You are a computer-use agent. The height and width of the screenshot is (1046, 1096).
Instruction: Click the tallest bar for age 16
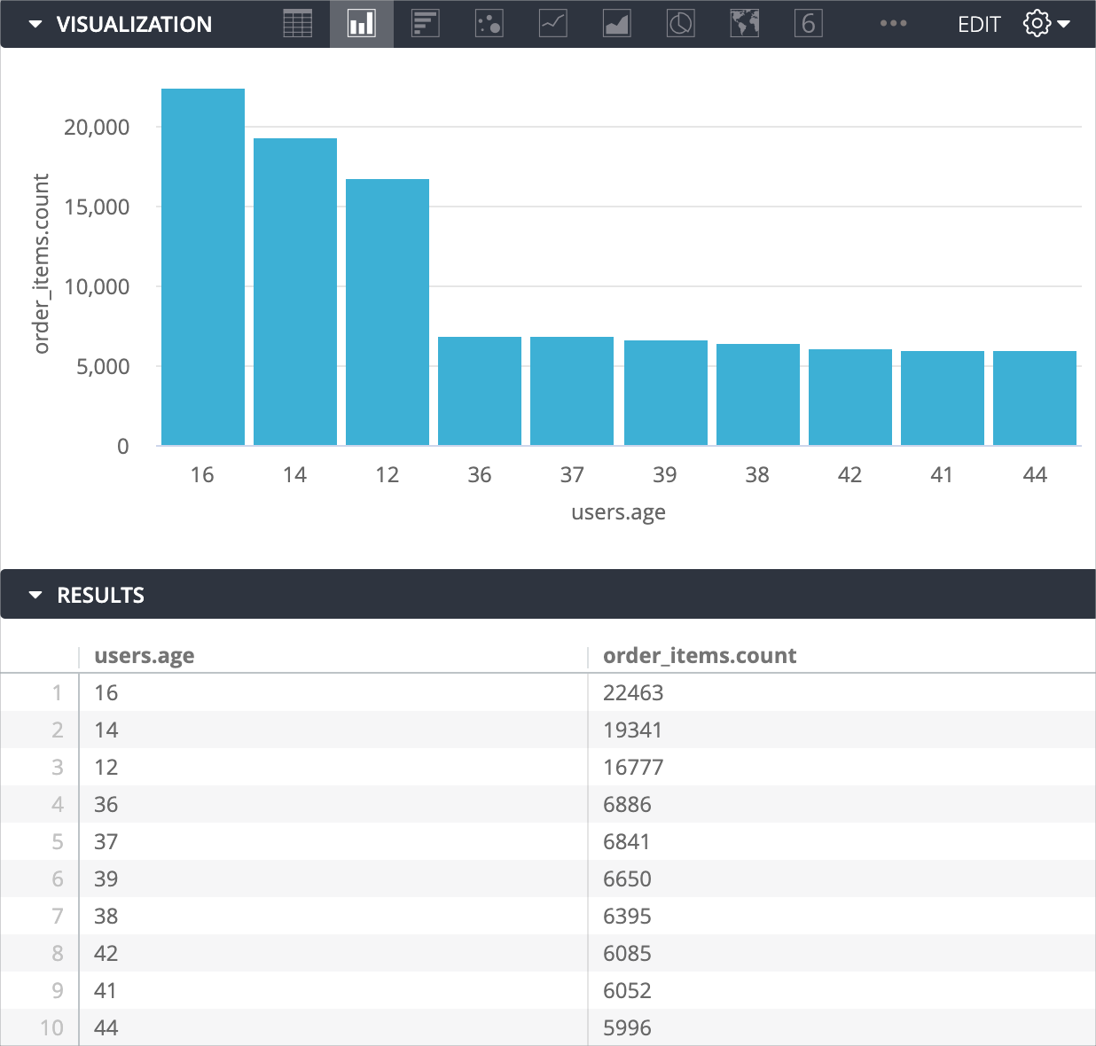pos(203,266)
